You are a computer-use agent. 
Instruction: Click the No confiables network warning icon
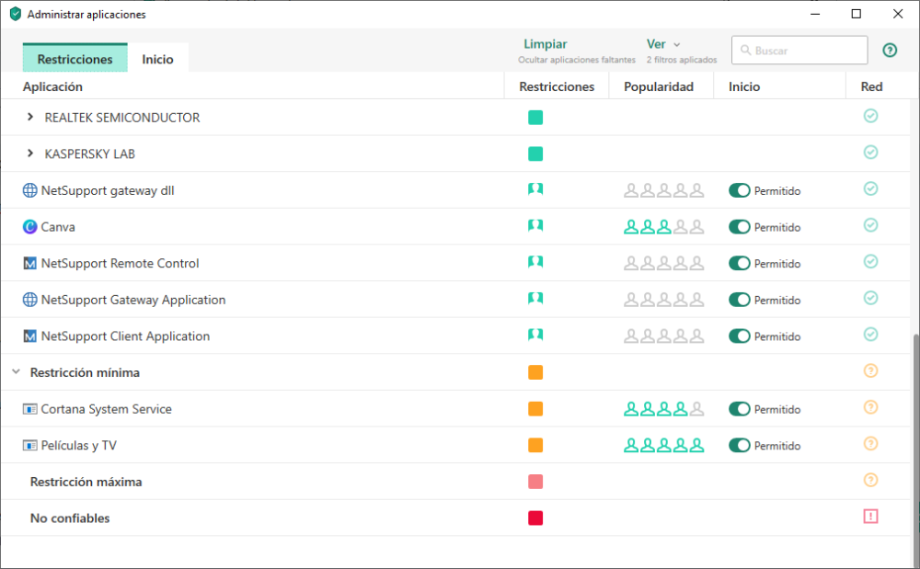pyautogui.click(x=870, y=517)
